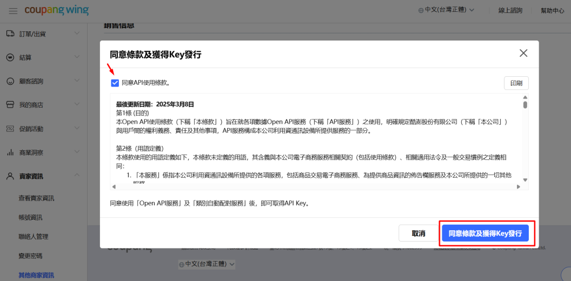Click the terms text vertical scrollbar
Image resolution: width=571 pixels, height=281 pixels.
(x=525, y=140)
